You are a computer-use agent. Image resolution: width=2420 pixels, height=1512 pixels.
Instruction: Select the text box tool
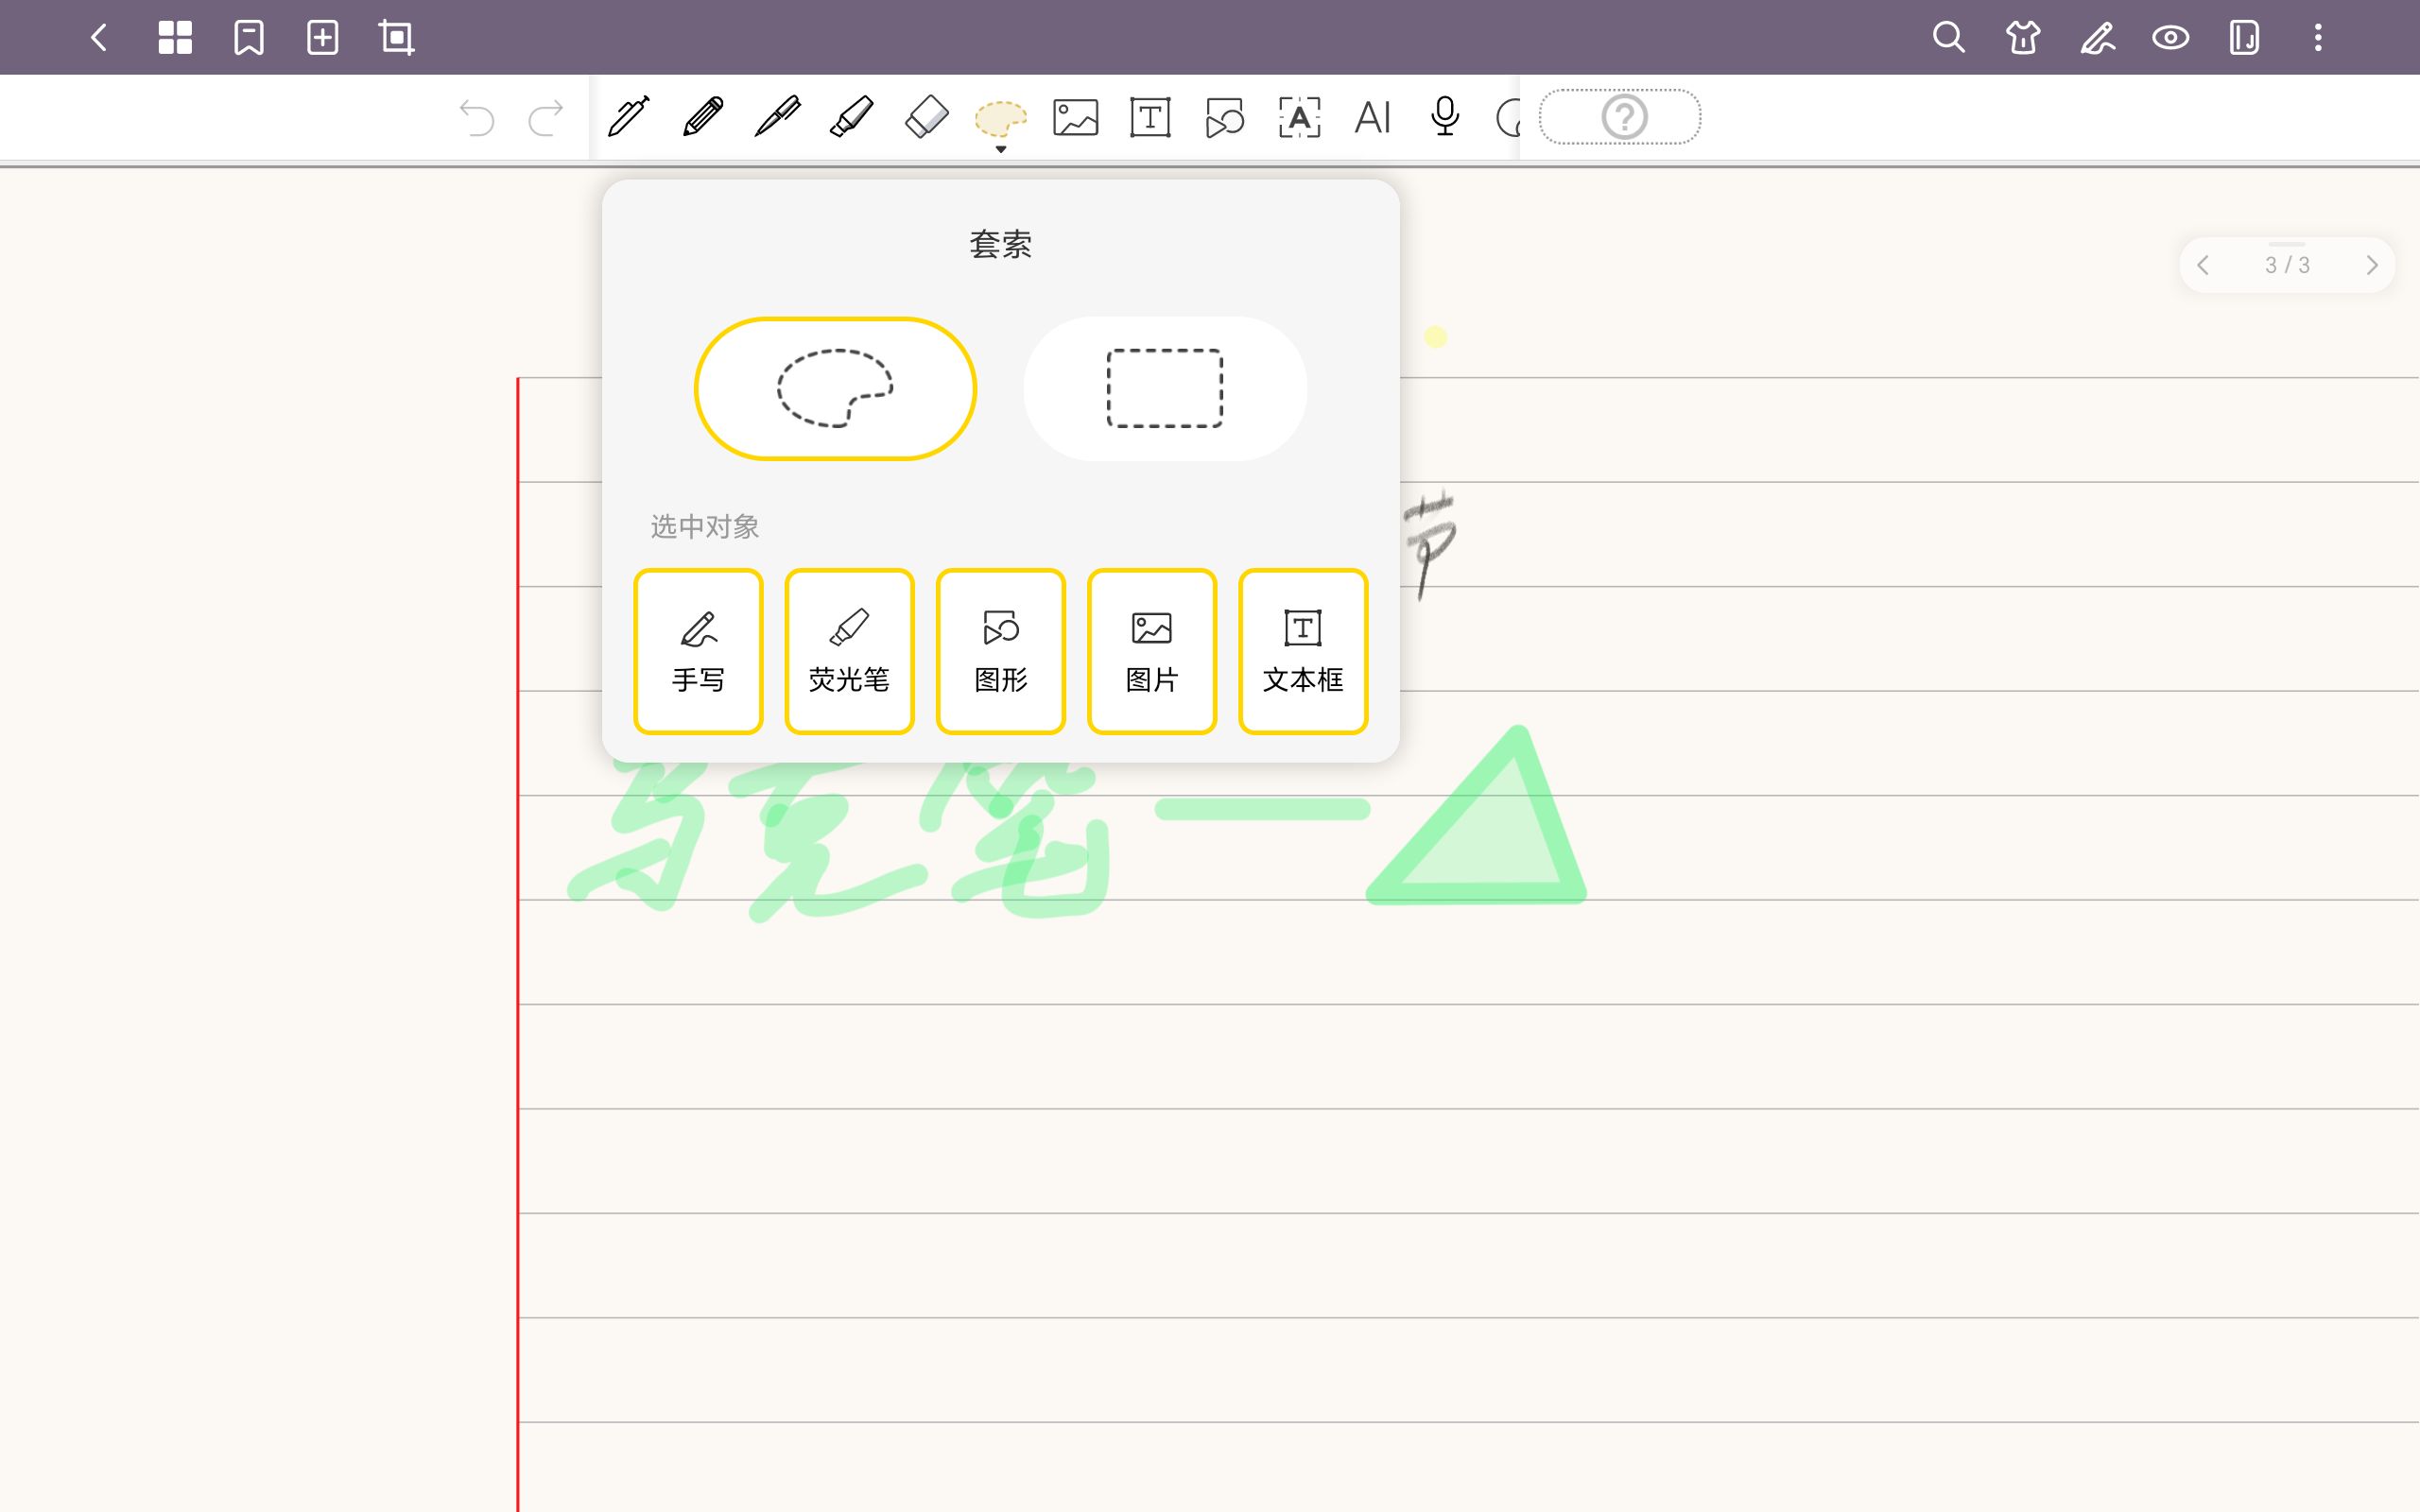coord(1150,117)
